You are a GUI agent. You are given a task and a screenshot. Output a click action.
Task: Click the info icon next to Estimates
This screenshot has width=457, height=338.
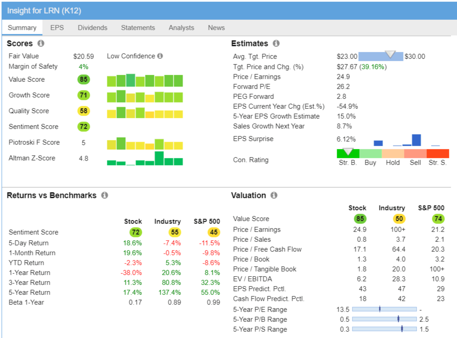pos(276,43)
